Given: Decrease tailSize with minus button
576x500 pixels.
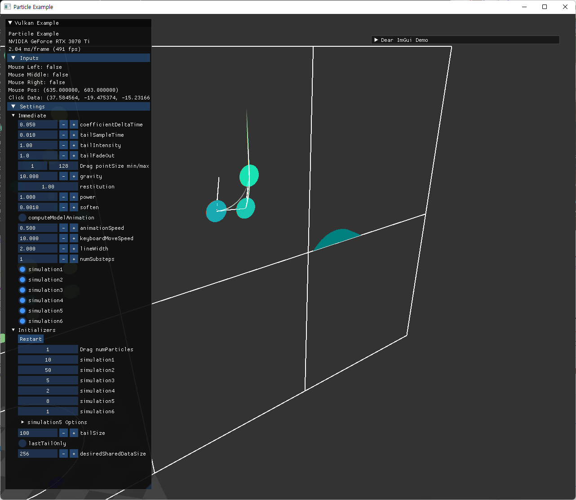Looking at the screenshot, I should pyautogui.click(x=63, y=433).
